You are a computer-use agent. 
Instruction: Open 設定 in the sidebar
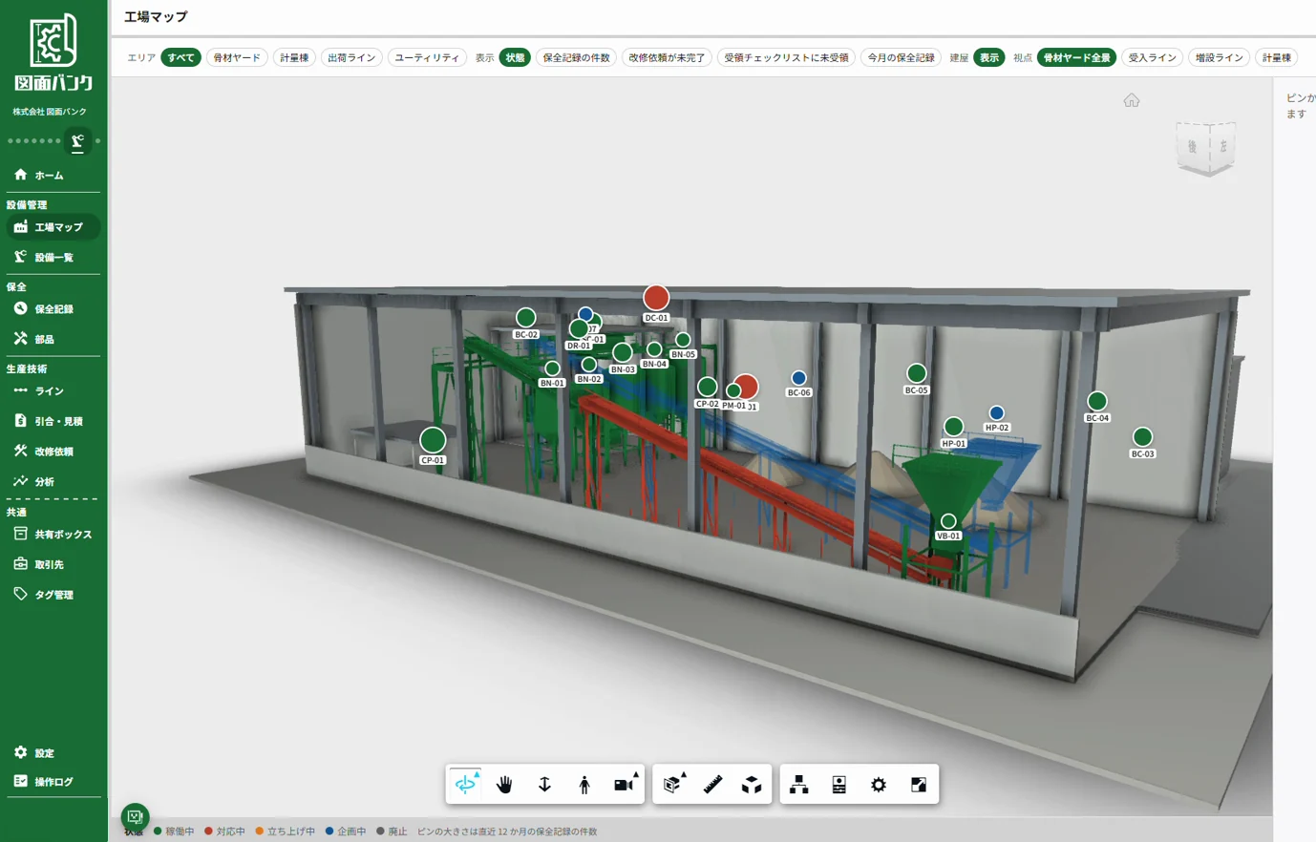[x=53, y=753]
